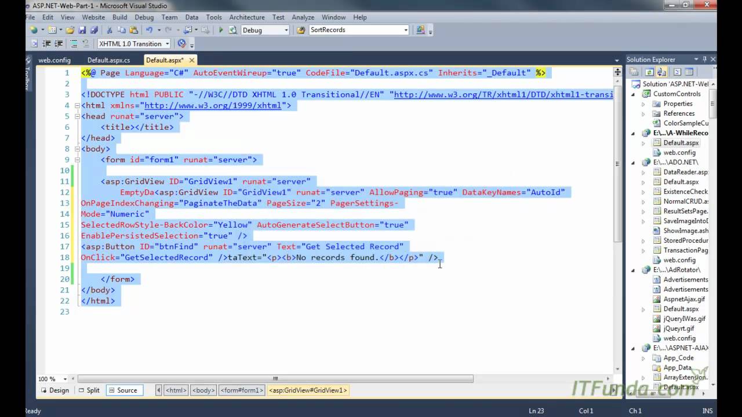Image resolution: width=742 pixels, height=417 pixels.
Task: Close the Default.aspx* tab
Action: point(192,60)
